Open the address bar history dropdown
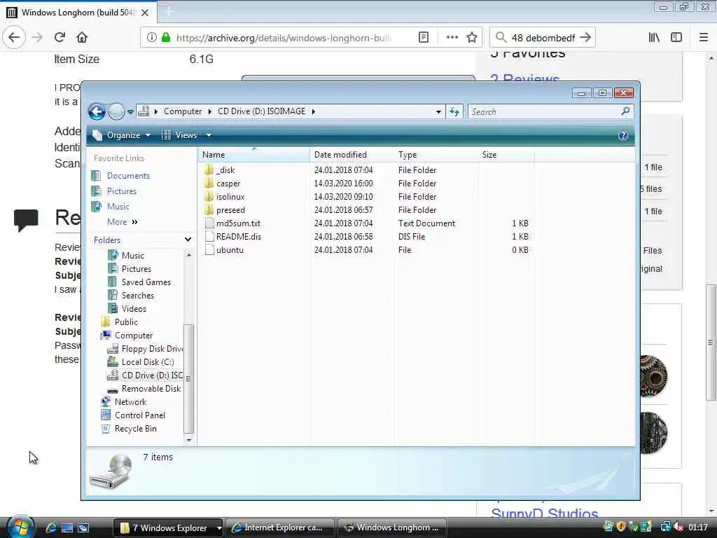Viewport: 717px width, 538px height. pyautogui.click(x=438, y=111)
